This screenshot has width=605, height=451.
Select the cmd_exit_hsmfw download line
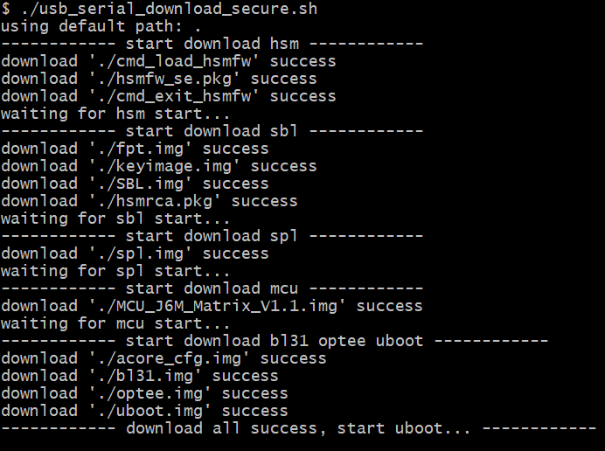pyautogui.click(x=169, y=96)
